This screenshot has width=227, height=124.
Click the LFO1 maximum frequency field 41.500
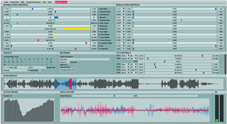(216, 56)
